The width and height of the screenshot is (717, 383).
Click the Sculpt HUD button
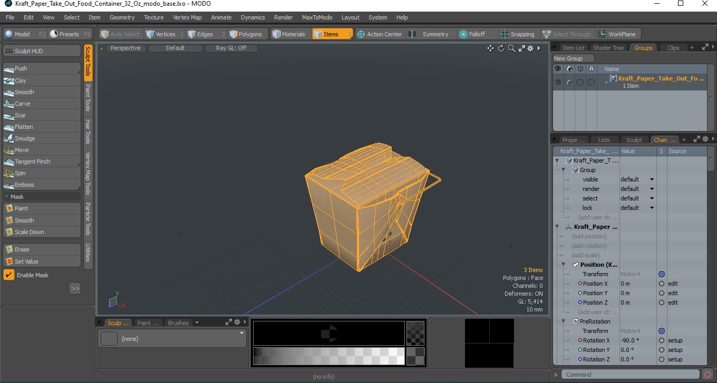pyautogui.click(x=42, y=51)
